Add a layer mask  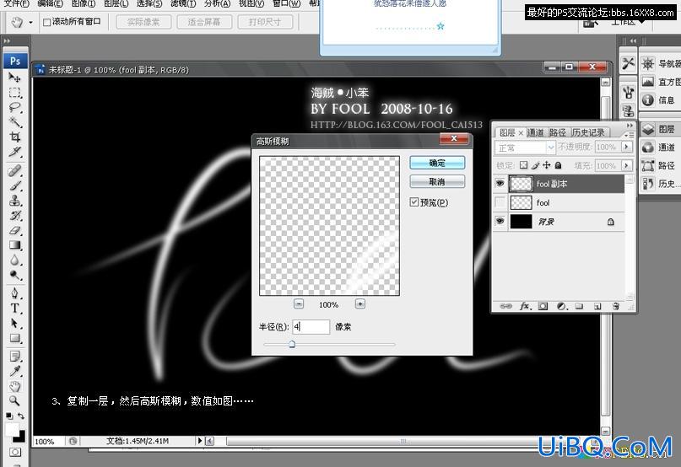[x=543, y=306]
